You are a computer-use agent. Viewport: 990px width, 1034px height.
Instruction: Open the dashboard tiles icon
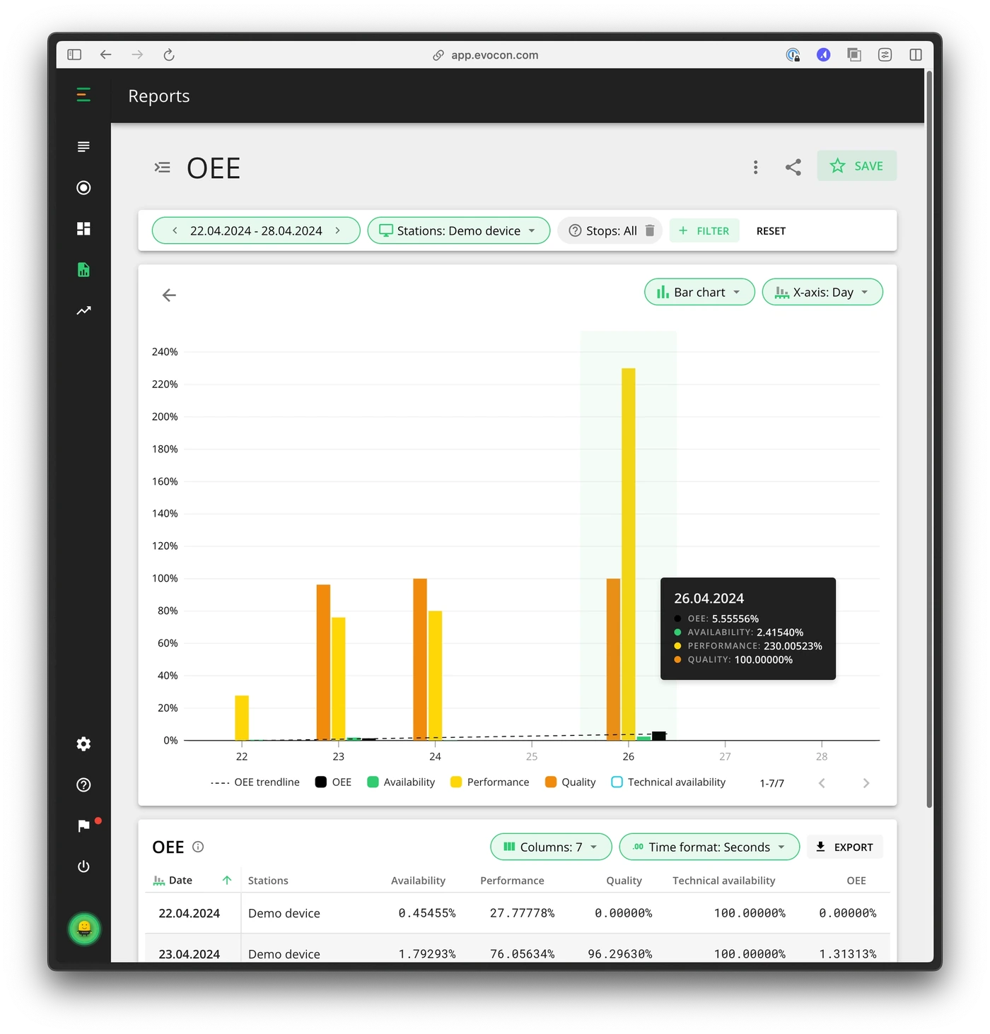tap(83, 228)
